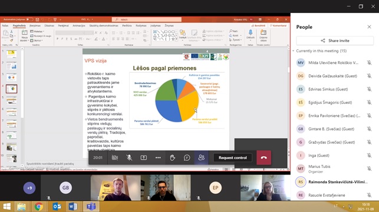Select slide 5 thumbnail in panel
Viewport: 379px width, 212px height.
click(x=11, y=100)
